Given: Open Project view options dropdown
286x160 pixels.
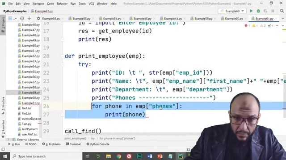Looking at the screenshot, I should (13, 19).
